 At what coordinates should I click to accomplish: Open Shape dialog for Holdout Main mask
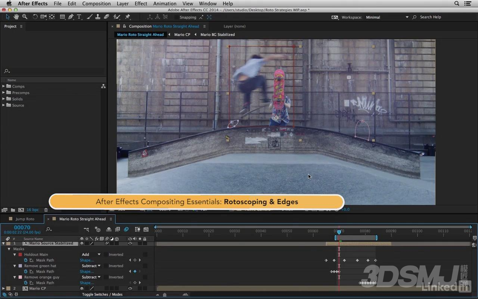tap(87, 260)
